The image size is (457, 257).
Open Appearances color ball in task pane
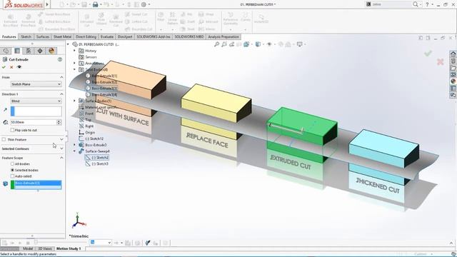click(453, 81)
